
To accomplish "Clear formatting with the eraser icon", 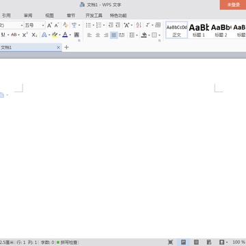I will [x=66, y=25].
